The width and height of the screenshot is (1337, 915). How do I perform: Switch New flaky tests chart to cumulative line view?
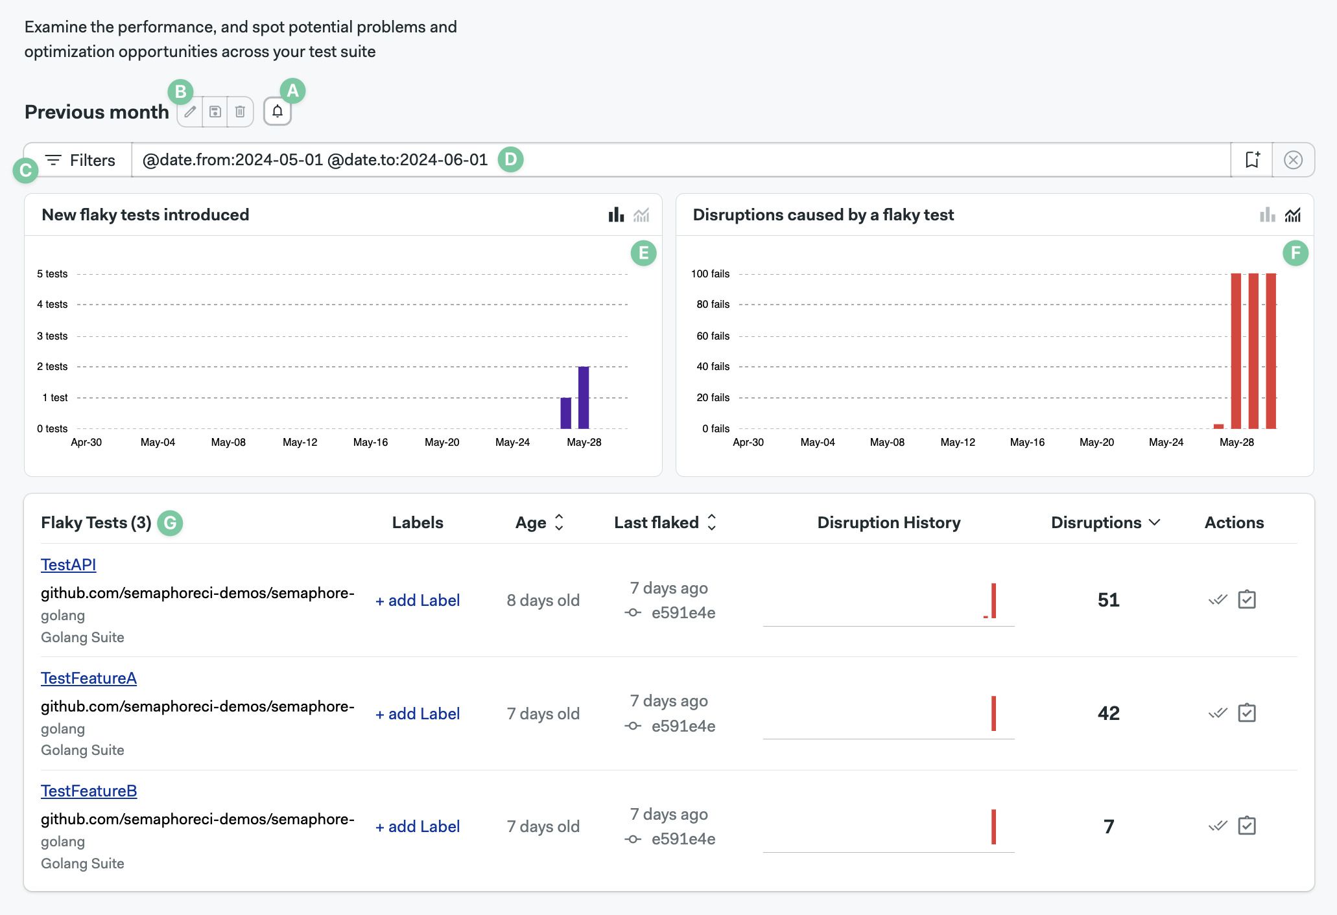641,214
